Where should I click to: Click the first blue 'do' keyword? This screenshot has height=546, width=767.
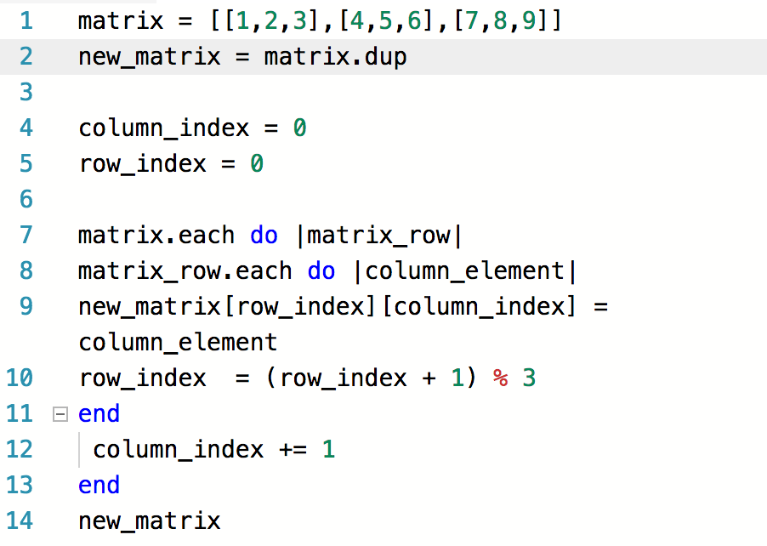coord(264,236)
